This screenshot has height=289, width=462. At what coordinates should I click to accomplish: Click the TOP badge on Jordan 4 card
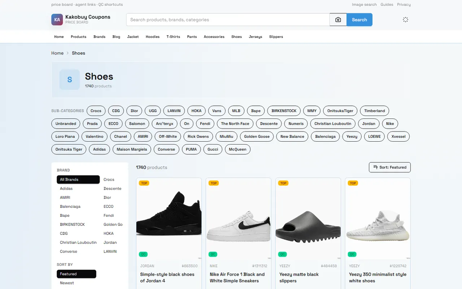coord(144,183)
